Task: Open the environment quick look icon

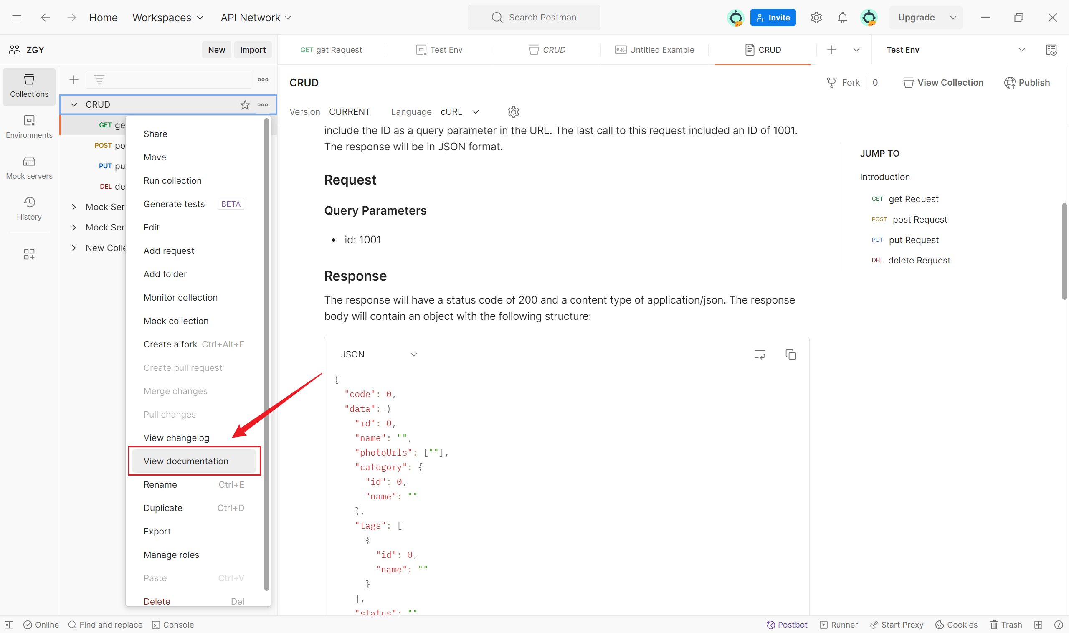Action: click(x=1051, y=50)
